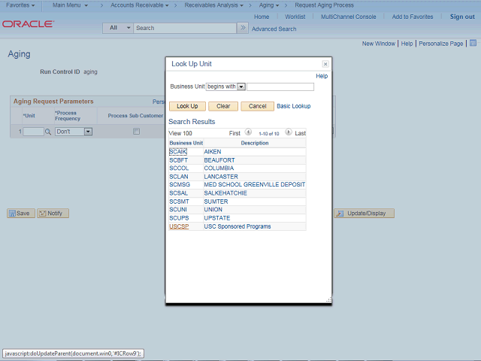Select business unit SCAIK
This screenshot has height=361, width=481.
(x=178, y=152)
